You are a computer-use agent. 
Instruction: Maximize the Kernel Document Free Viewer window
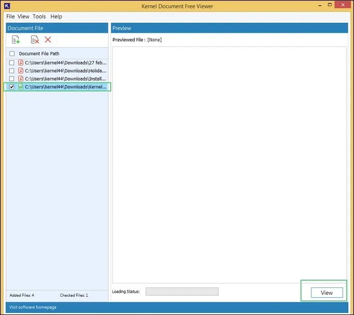pyautogui.click(x=330, y=5)
